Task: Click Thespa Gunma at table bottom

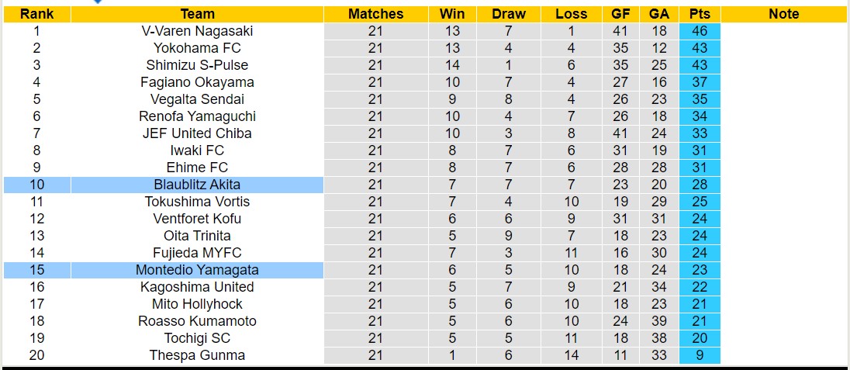Action: click(197, 355)
